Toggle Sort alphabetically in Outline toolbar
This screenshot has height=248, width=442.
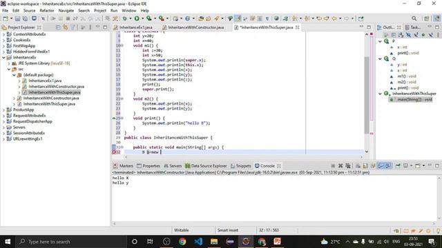coord(401,35)
